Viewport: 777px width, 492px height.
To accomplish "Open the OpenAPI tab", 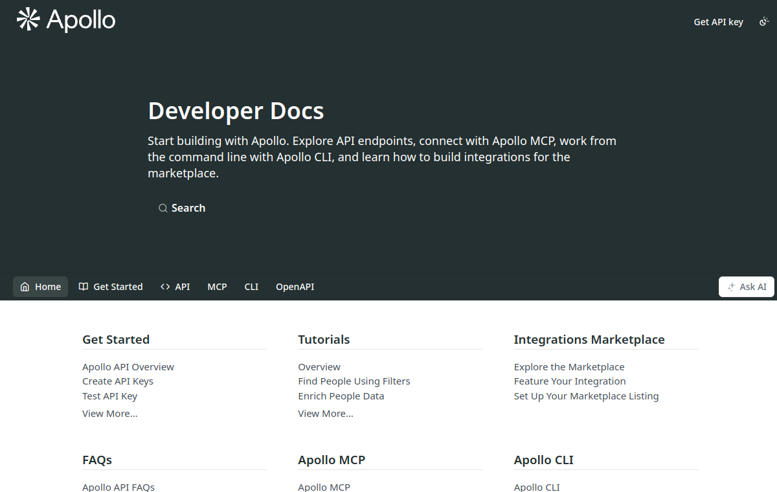I will (x=295, y=287).
